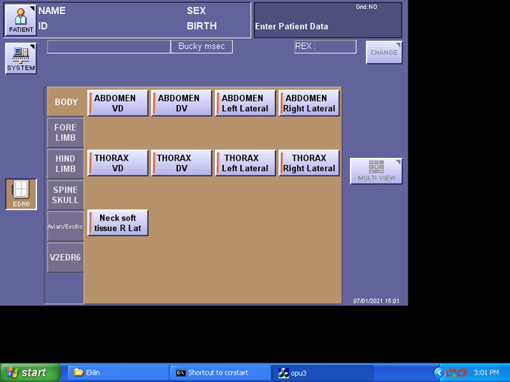
Task: Switch to the HIND LIMB tab
Action: [65, 164]
